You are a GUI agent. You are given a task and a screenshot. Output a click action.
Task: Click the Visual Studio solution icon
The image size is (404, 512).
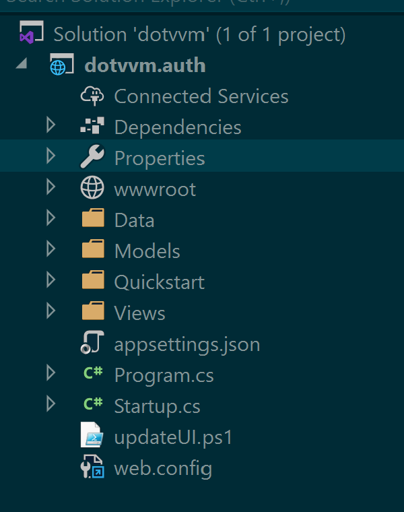(31, 33)
